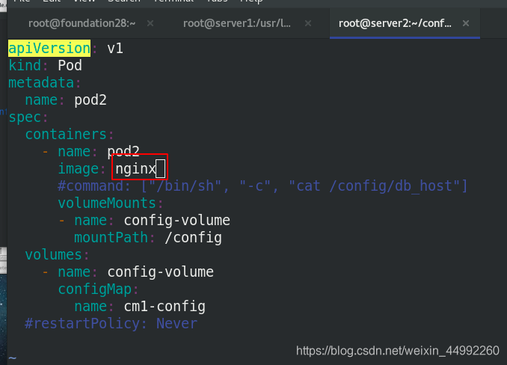Click 'config-volume' under volumes
Screen dimensions: 507x365
point(160,272)
